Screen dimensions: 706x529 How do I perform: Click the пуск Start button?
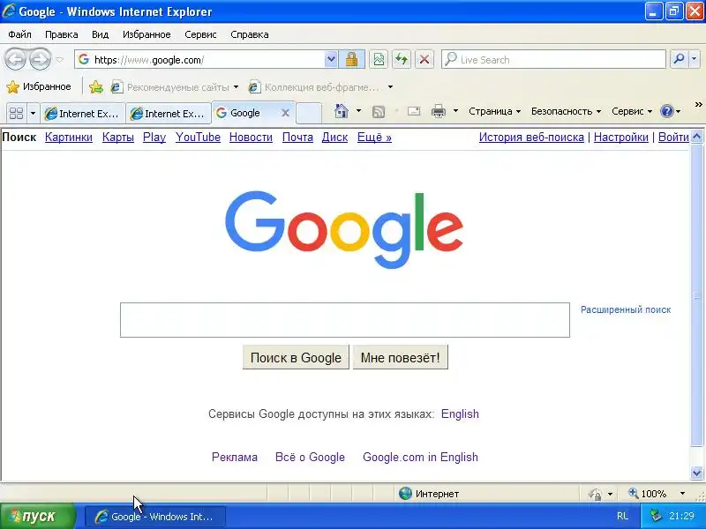coord(38,516)
